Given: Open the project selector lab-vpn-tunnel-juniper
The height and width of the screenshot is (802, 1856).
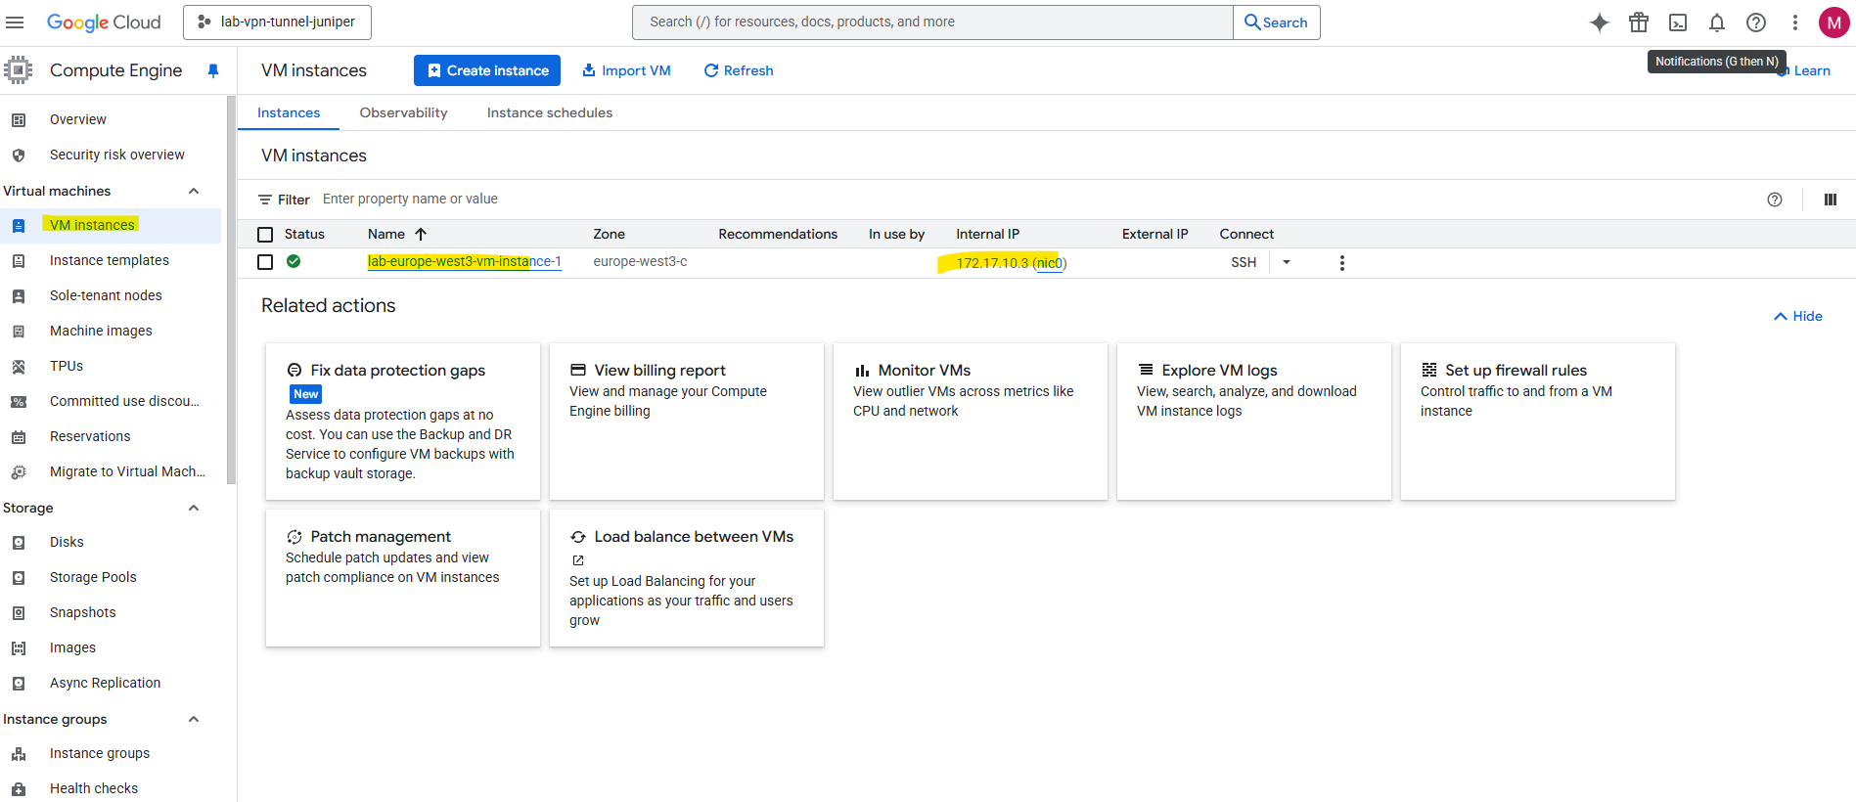Looking at the screenshot, I should tap(277, 22).
